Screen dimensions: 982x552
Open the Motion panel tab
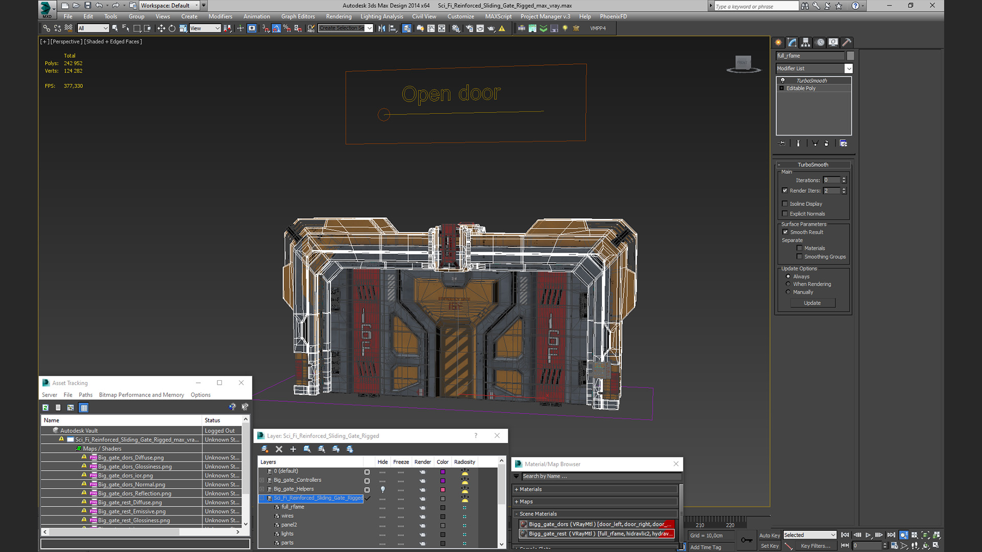click(x=820, y=42)
